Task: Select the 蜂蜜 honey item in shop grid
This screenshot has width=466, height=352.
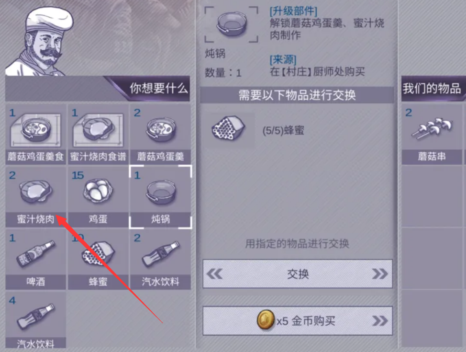Action: point(98,259)
